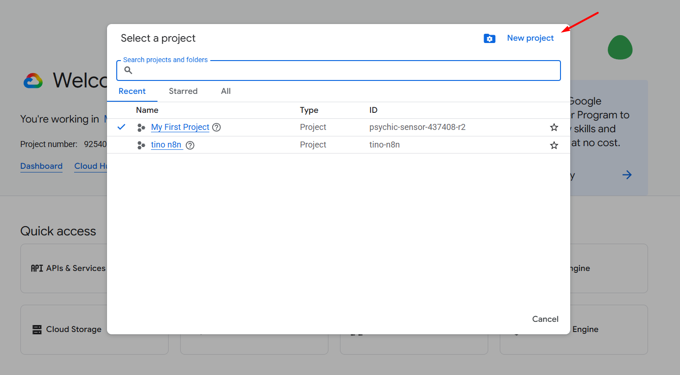Screen dimensions: 680x375
Task: Click the Cloud Storage icon on its card
Action: click(37, 330)
